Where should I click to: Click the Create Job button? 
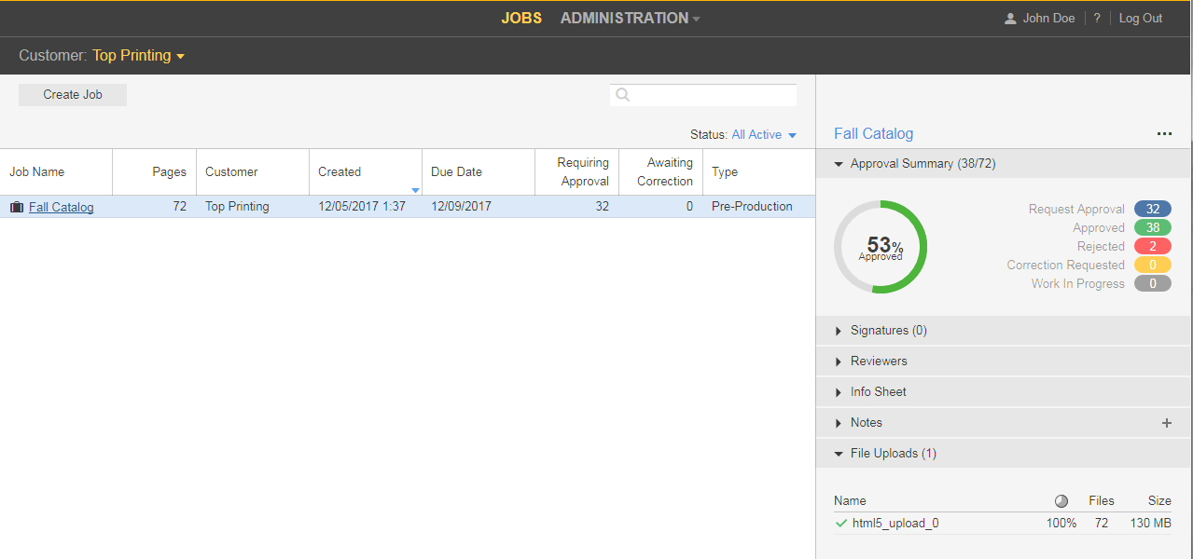(x=73, y=95)
